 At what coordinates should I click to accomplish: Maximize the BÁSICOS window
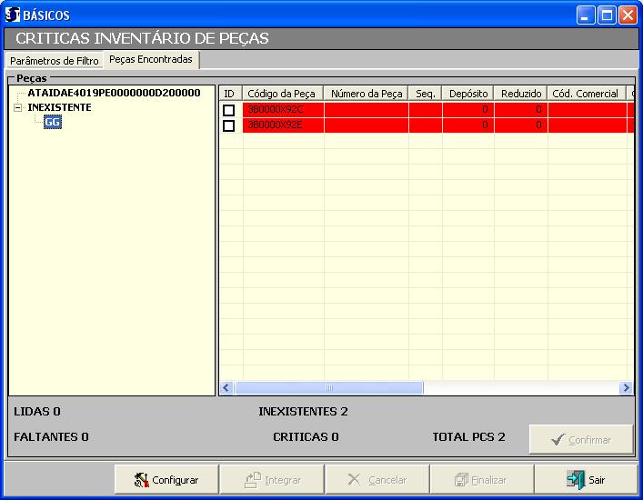[607, 15]
